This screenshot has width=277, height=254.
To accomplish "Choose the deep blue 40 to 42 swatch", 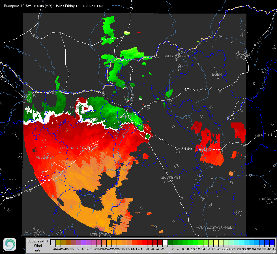I will [272, 242].
